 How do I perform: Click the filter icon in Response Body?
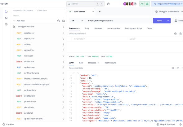click(178, 68)
